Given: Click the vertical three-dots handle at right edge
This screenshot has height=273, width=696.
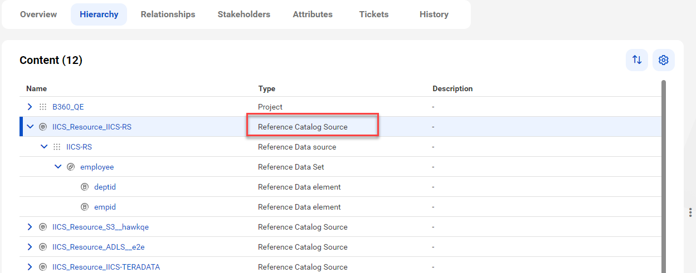Looking at the screenshot, I should tap(690, 212).
